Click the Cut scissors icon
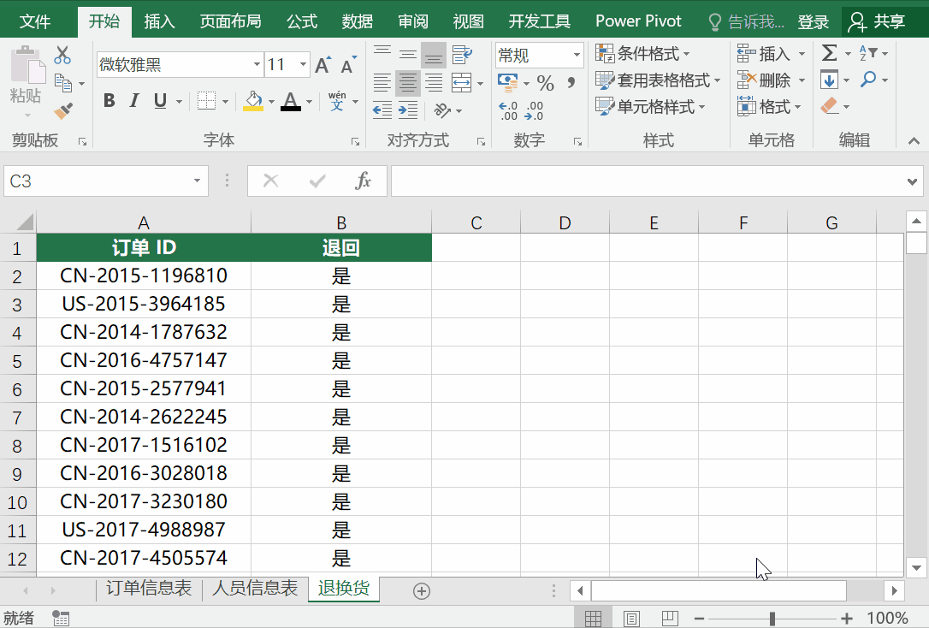Viewport: 929px width, 628px height. (62, 55)
